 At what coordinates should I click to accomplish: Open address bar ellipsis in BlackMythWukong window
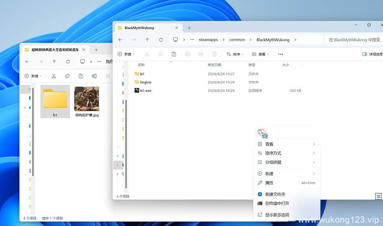(192, 39)
